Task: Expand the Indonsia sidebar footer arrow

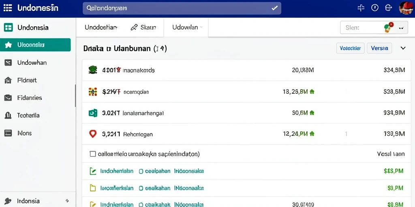Action: click(67, 201)
